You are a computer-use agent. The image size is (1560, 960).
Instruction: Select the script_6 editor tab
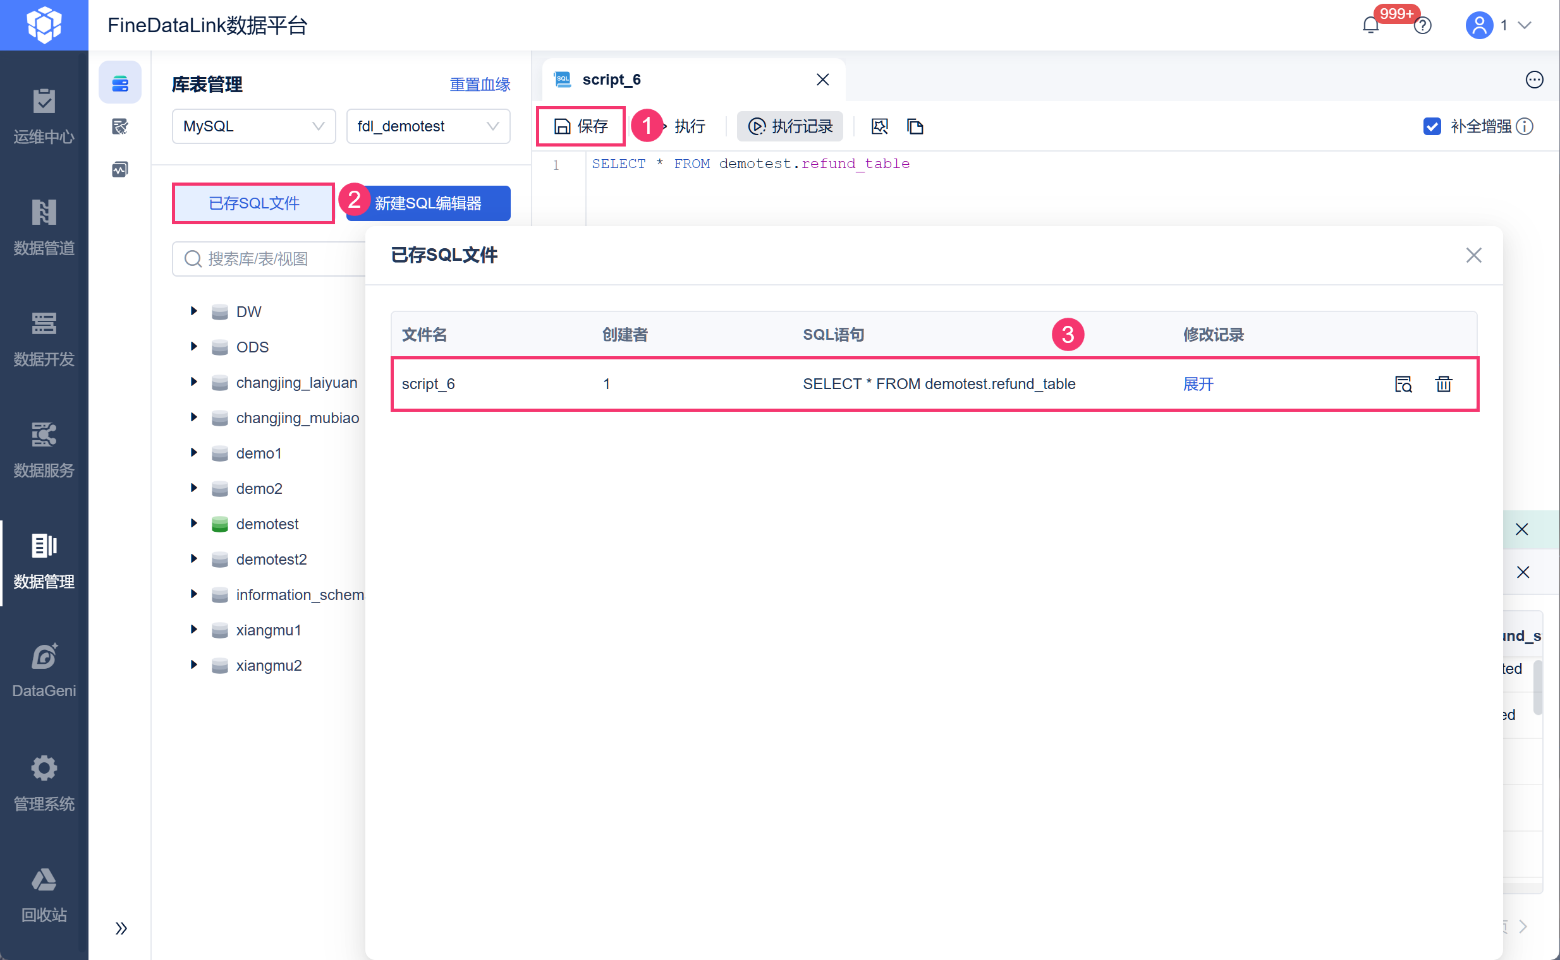[x=611, y=80]
